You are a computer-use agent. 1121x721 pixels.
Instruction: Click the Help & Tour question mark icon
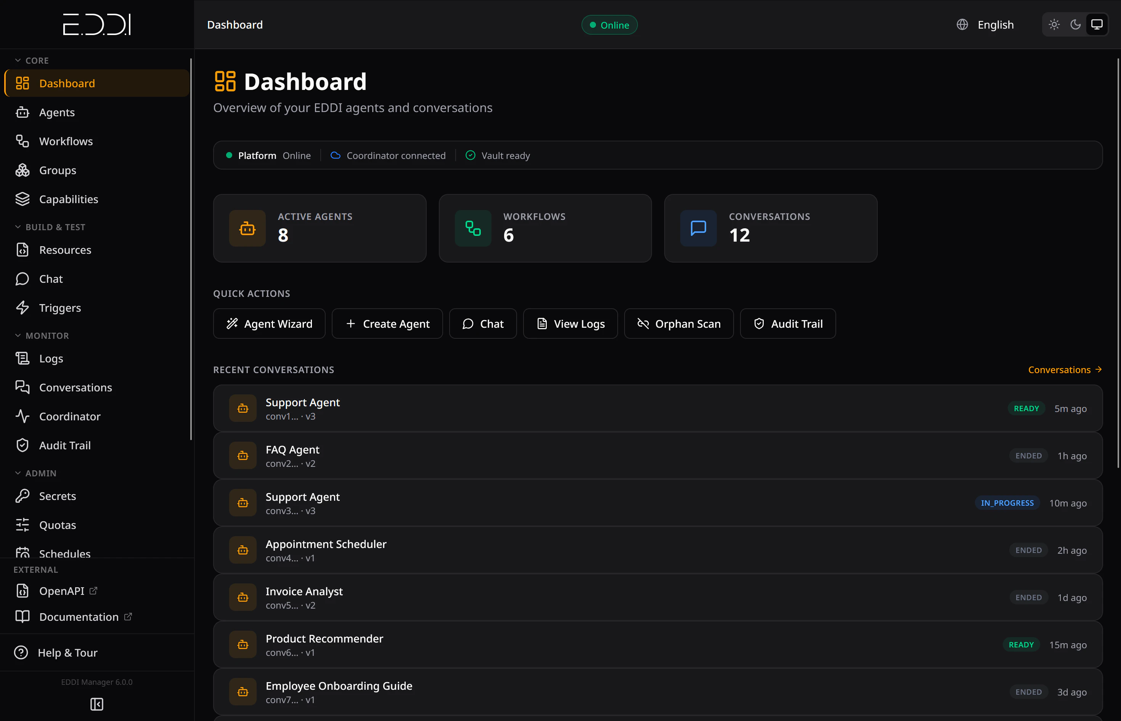click(21, 652)
